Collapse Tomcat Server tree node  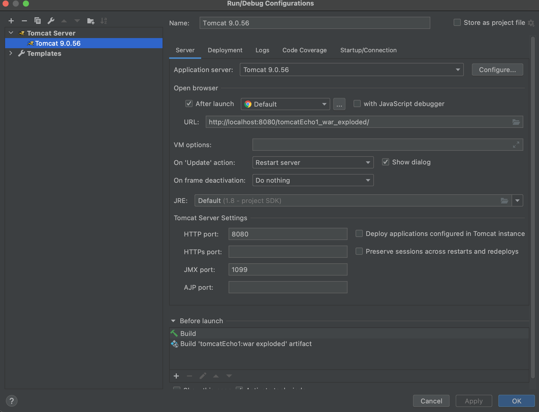pyautogui.click(x=11, y=33)
